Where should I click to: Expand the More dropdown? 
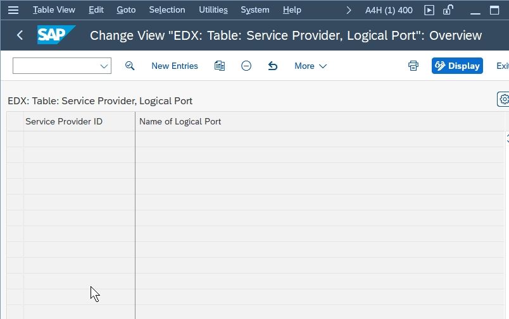(x=310, y=66)
